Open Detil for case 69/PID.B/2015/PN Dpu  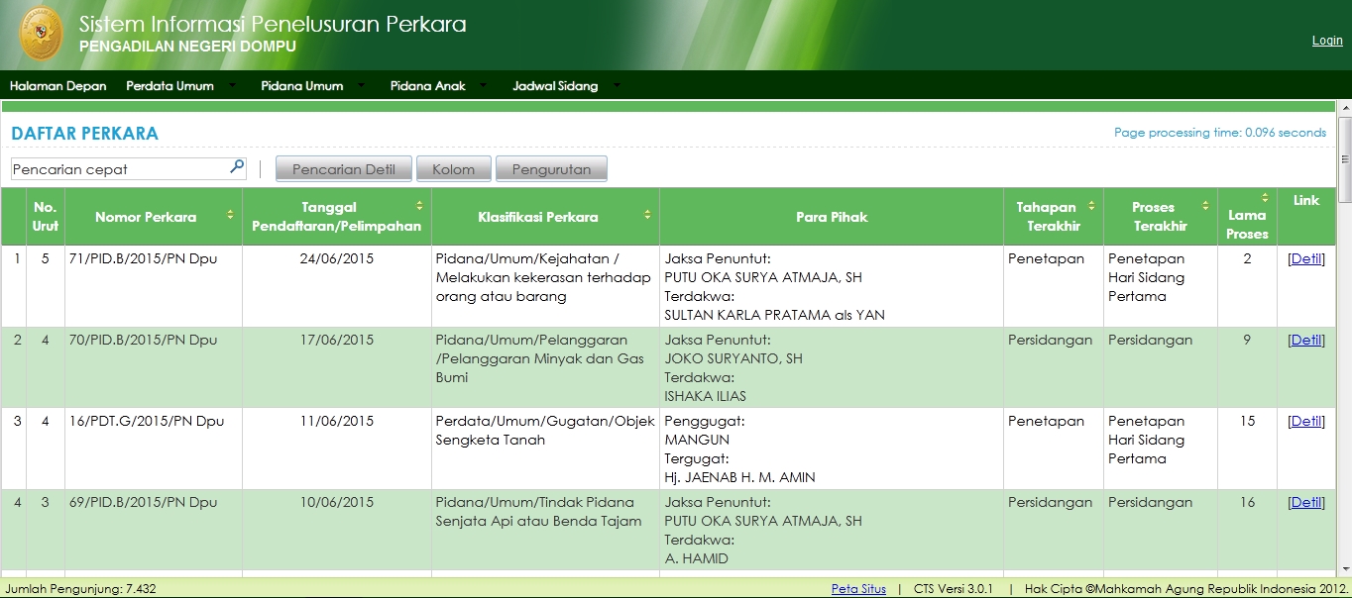point(1306,502)
